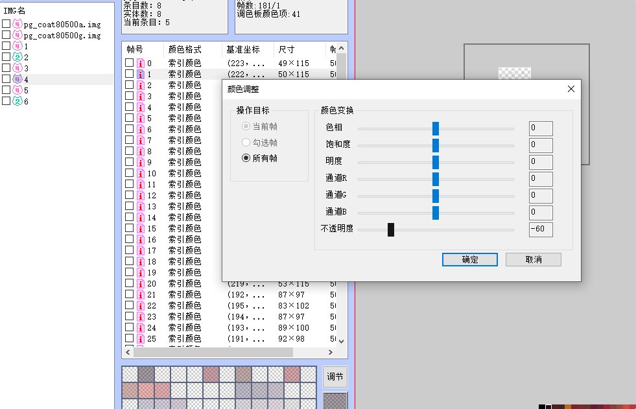Viewport: 636px width, 409px height.
Task: Click the 尺寸 column header
Action: (x=300, y=49)
